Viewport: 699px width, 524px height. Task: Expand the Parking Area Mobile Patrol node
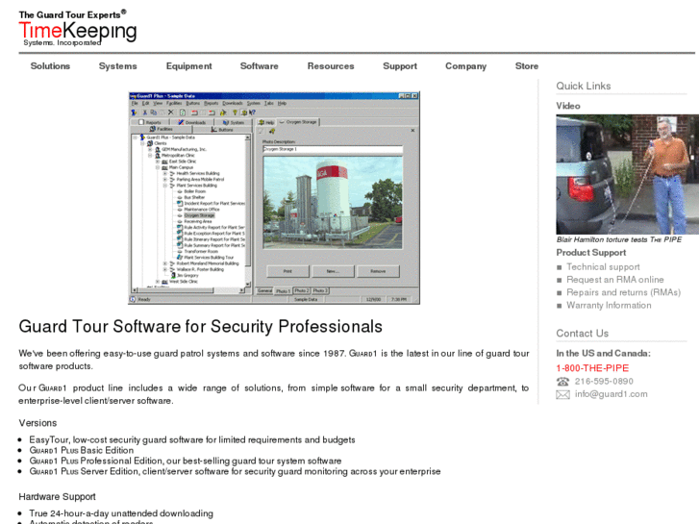(x=165, y=179)
